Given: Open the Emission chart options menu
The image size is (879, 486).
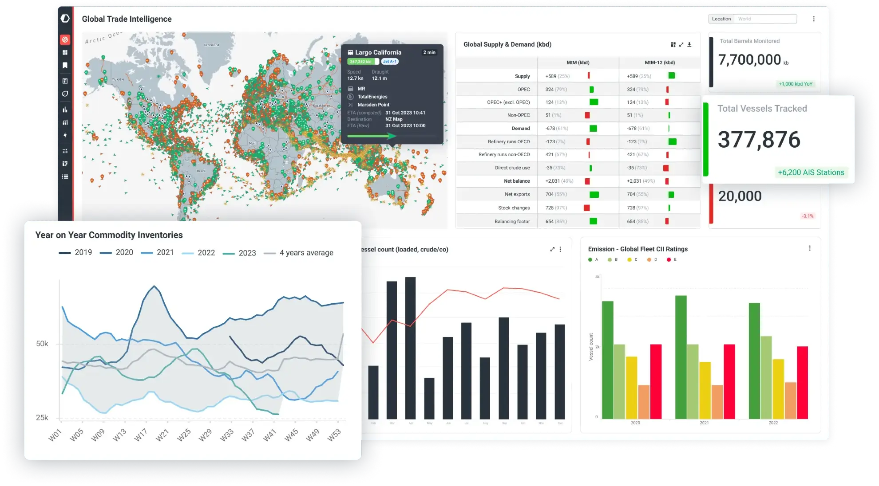Looking at the screenshot, I should [809, 249].
